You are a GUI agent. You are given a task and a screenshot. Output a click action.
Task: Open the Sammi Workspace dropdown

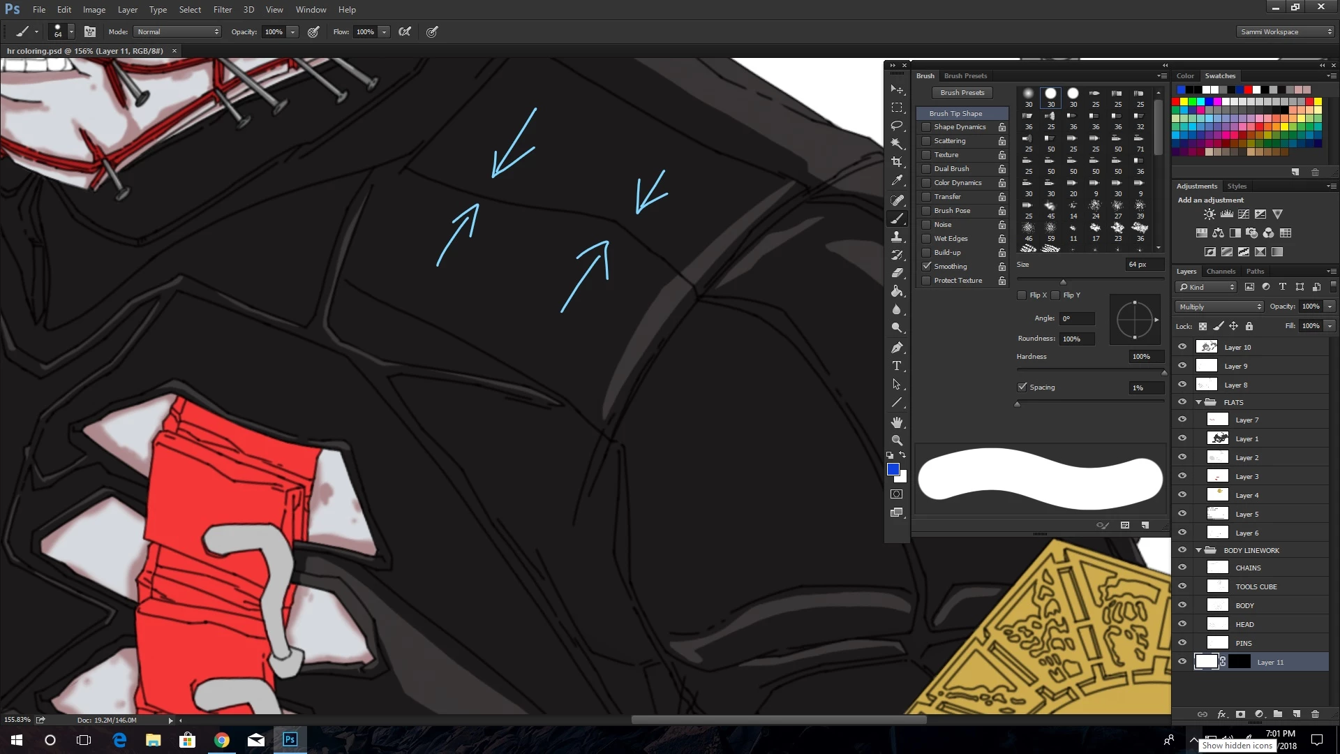[x=1286, y=31]
